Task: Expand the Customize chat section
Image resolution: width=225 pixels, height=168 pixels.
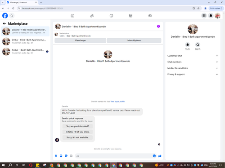Action: tap(193, 56)
